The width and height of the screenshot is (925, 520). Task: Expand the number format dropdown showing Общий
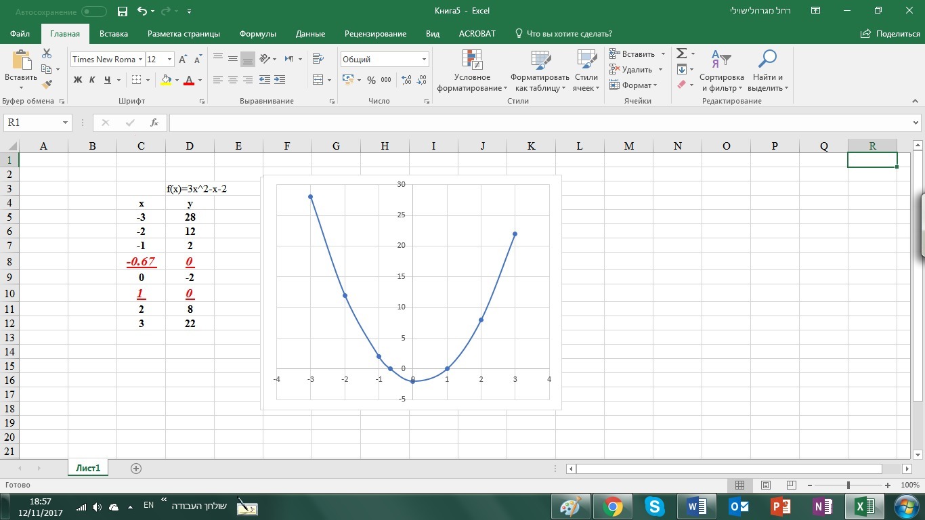click(x=424, y=60)
